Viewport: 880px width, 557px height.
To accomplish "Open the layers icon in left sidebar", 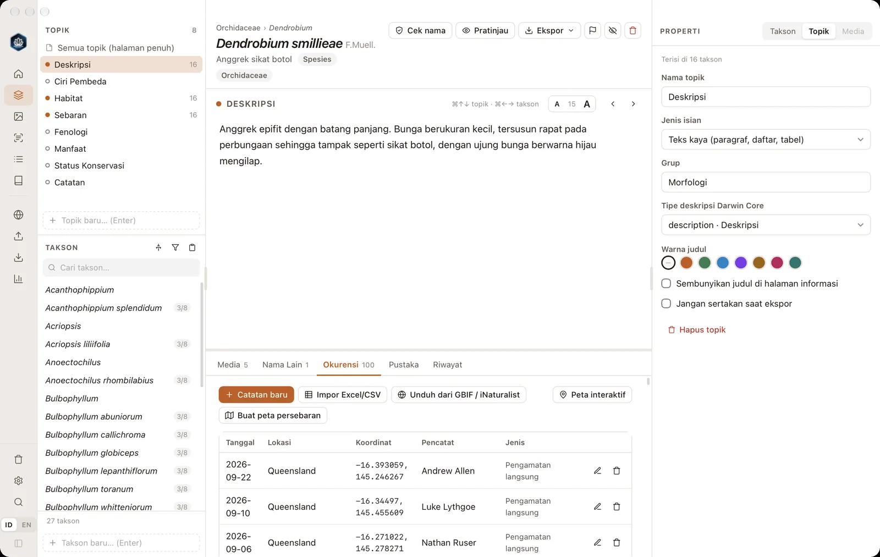I will (18, 95).
